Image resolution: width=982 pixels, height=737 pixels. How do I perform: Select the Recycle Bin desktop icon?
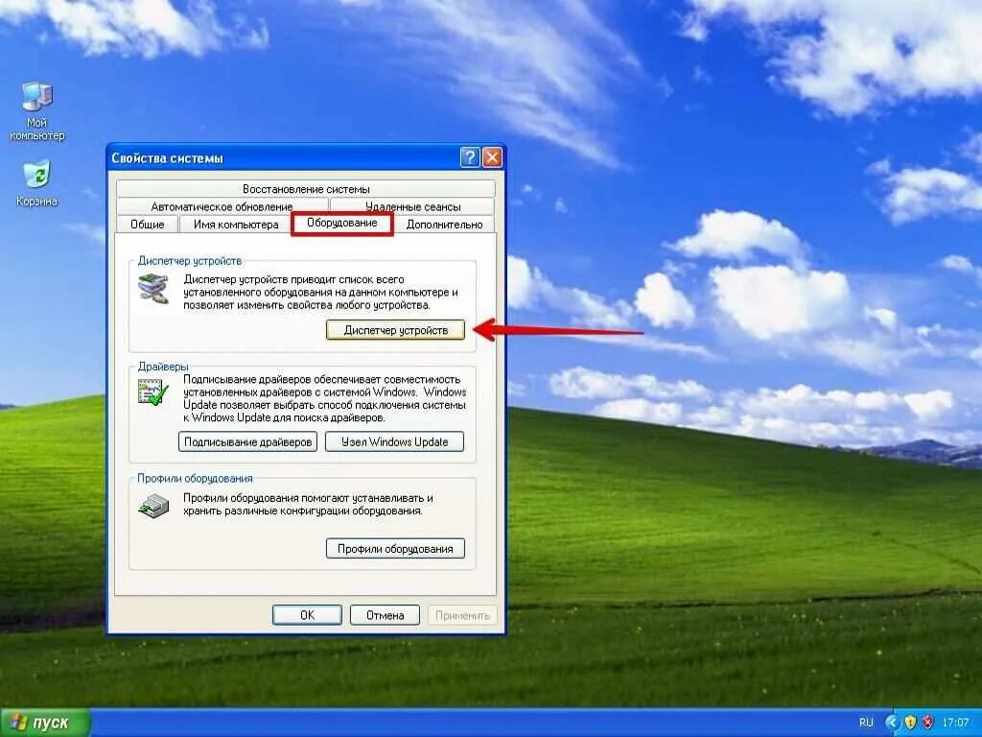(36, 183)
